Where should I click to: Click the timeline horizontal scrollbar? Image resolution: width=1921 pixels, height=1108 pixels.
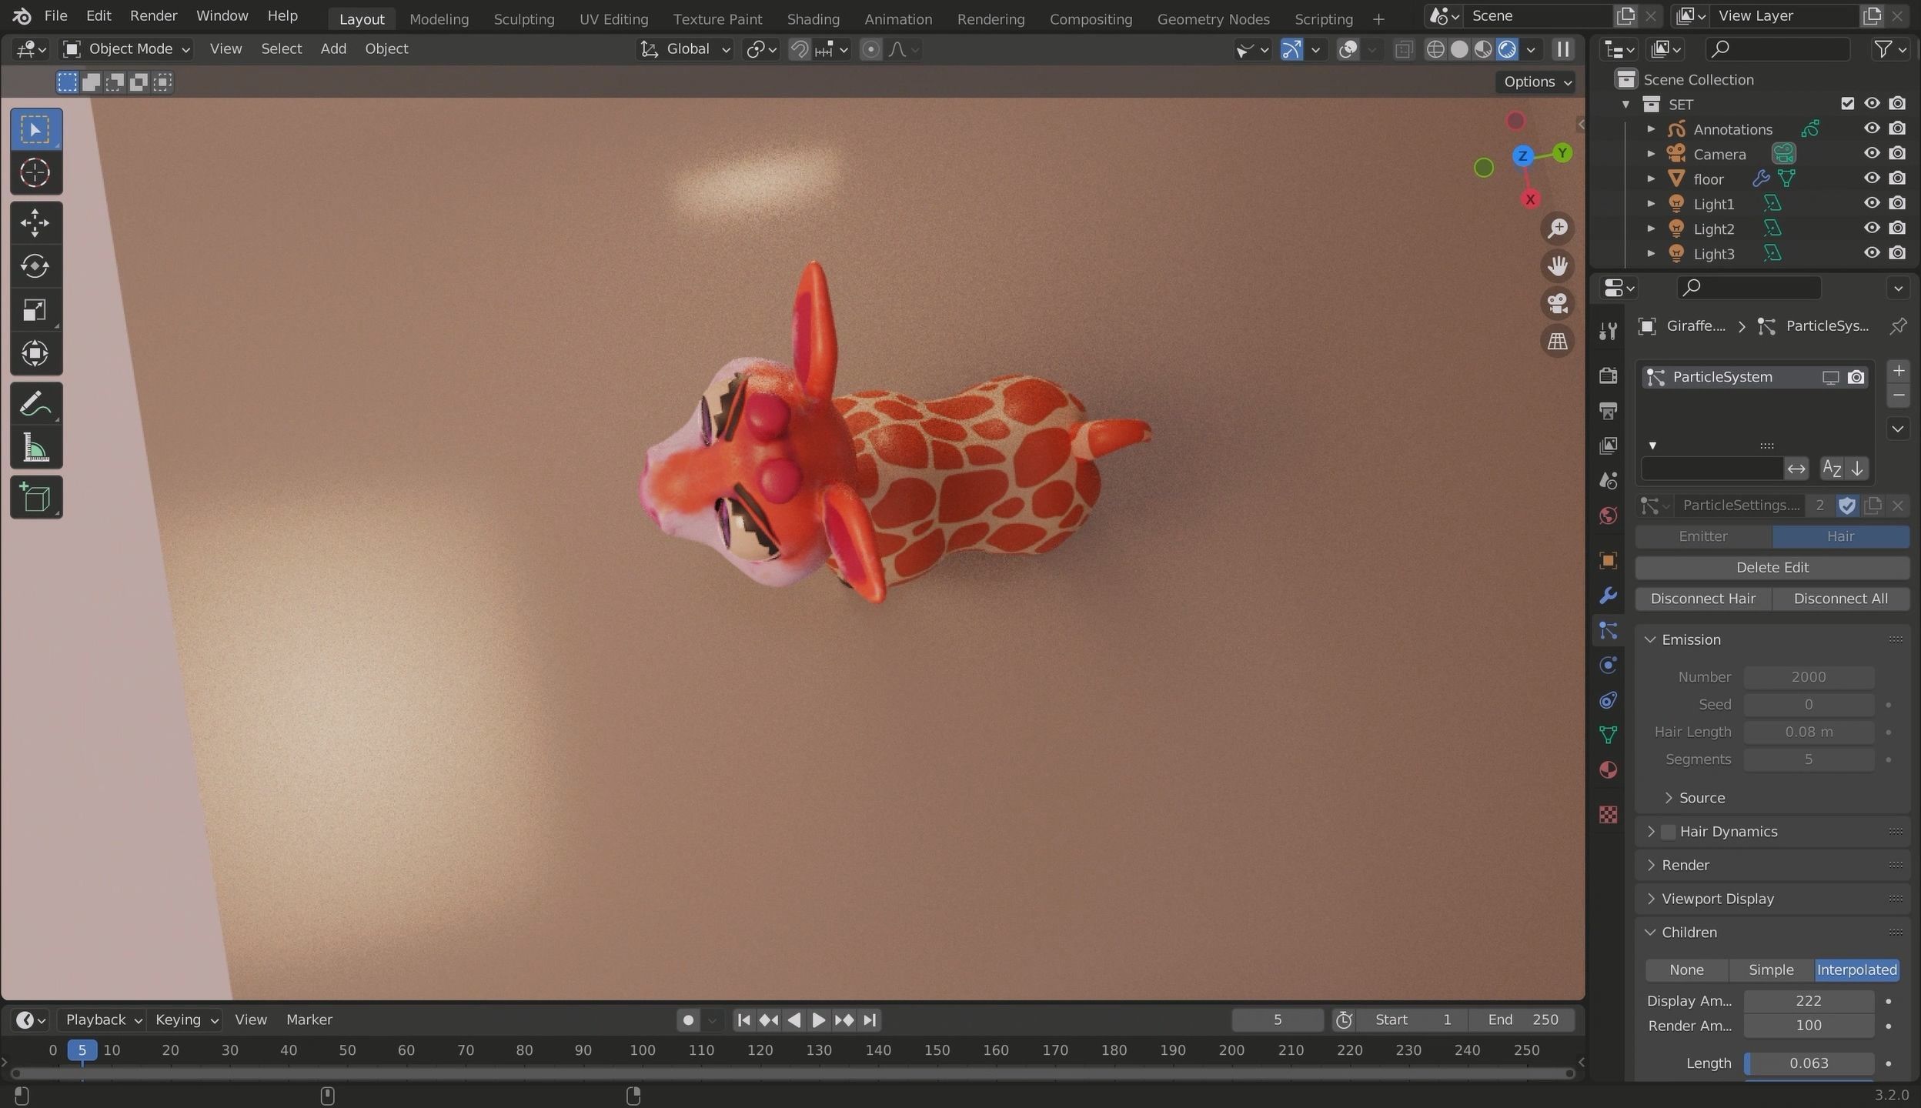pyautogui.click(x=793, y=1073)
